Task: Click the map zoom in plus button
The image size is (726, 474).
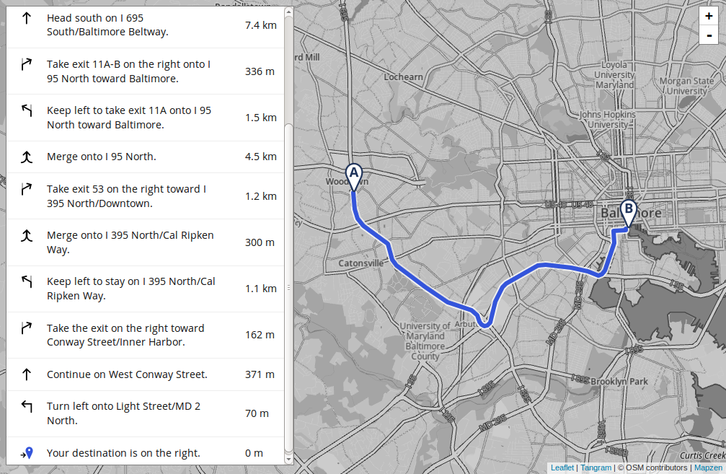Action: tap(709, 16)
